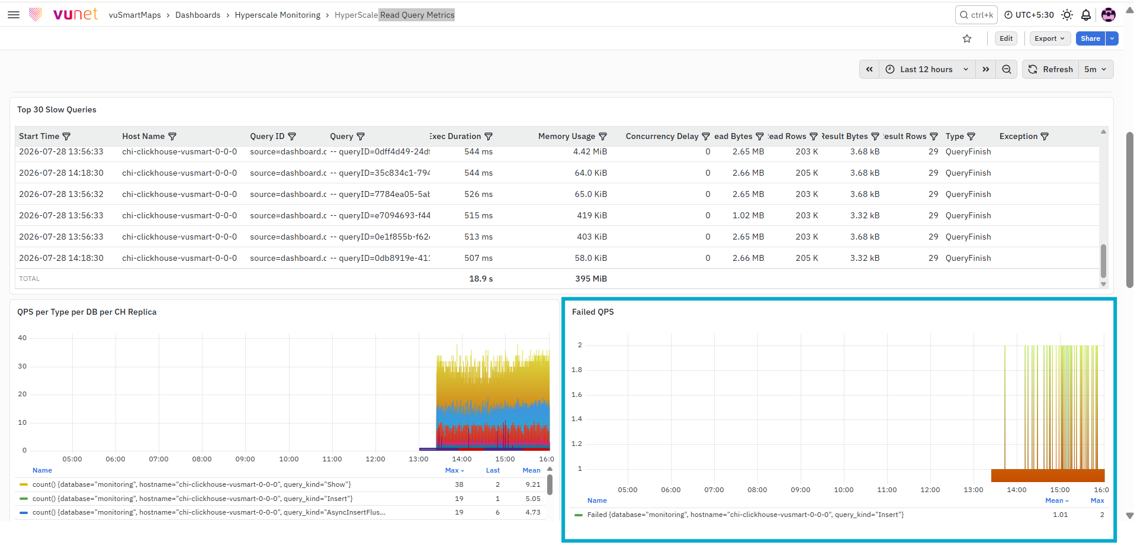
Task: Filter the Memory Usage column
Action: pos(603,137)
